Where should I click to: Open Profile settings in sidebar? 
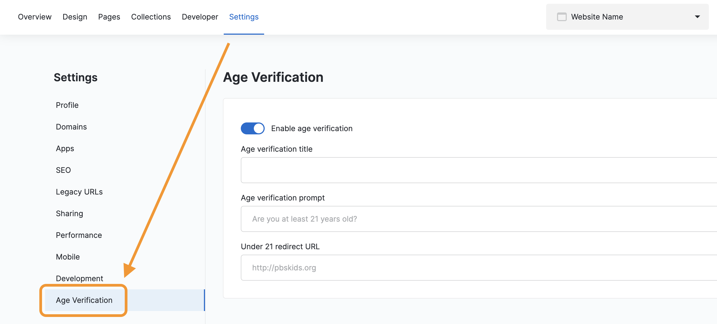coord(67,105)
